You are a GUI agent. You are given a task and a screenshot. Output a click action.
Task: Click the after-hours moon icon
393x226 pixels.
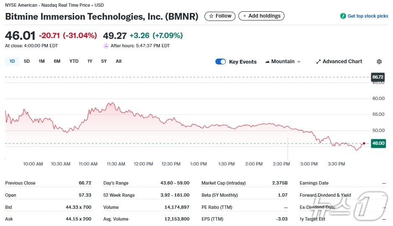pos(106,46)
